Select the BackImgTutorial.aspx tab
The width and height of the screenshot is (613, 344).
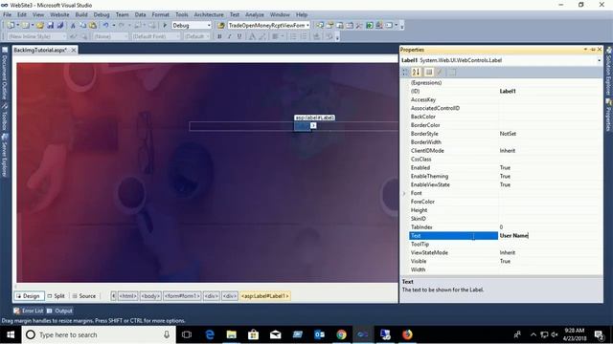coord(40,50)
